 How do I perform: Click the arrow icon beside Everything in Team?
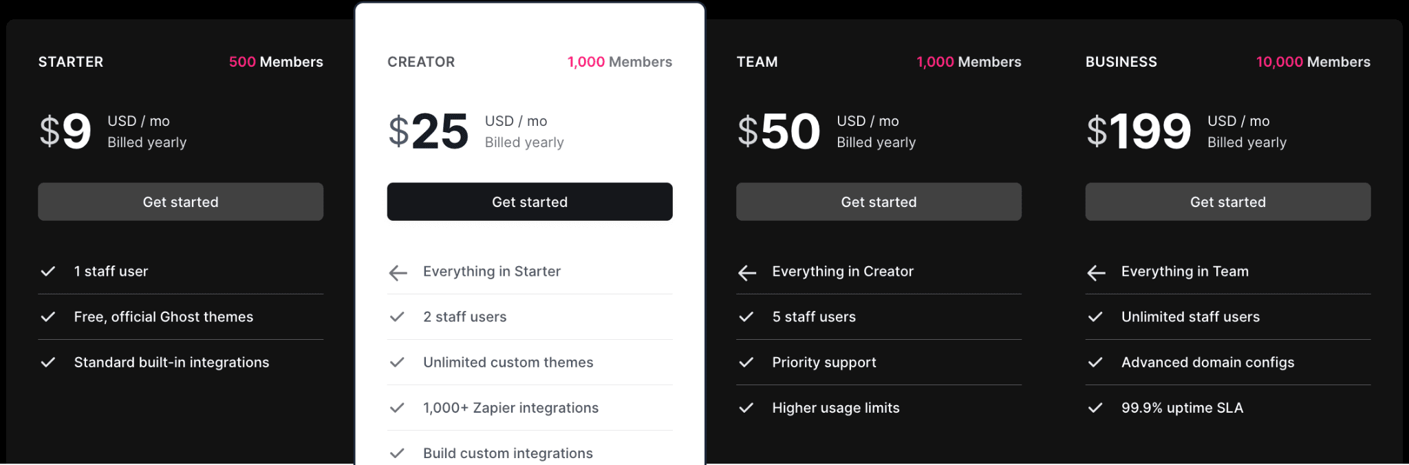click(x=1096, y=273)
